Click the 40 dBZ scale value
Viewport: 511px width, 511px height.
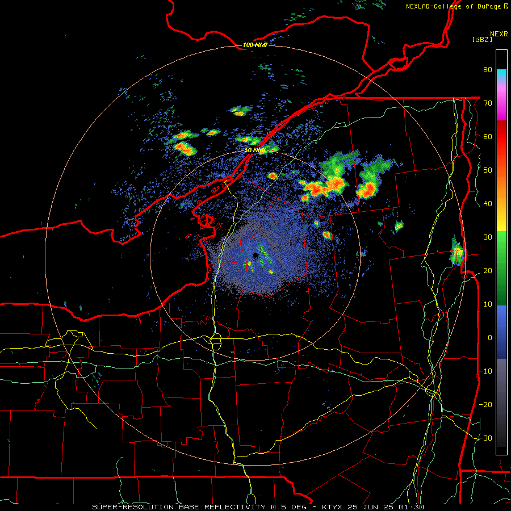(x=488, y=204)
